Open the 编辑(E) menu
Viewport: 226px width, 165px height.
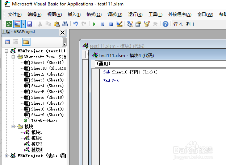coord(34,15)
